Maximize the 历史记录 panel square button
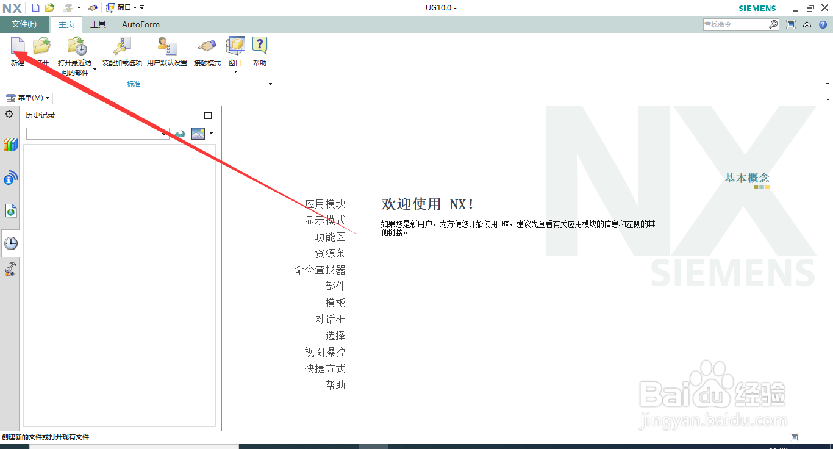833x449 pixels. pyautogui.click(x=208, y=115)
